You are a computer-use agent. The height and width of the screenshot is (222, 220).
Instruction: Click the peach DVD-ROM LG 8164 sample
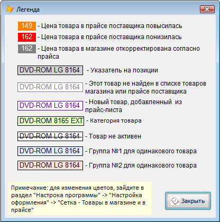[50, 165]
